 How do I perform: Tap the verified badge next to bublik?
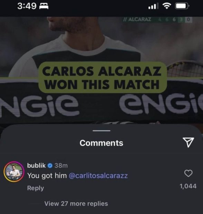(x=50, y=166)
